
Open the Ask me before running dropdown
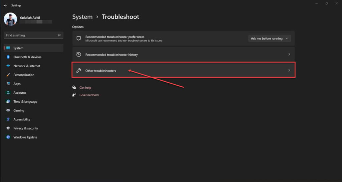(270, 38)
